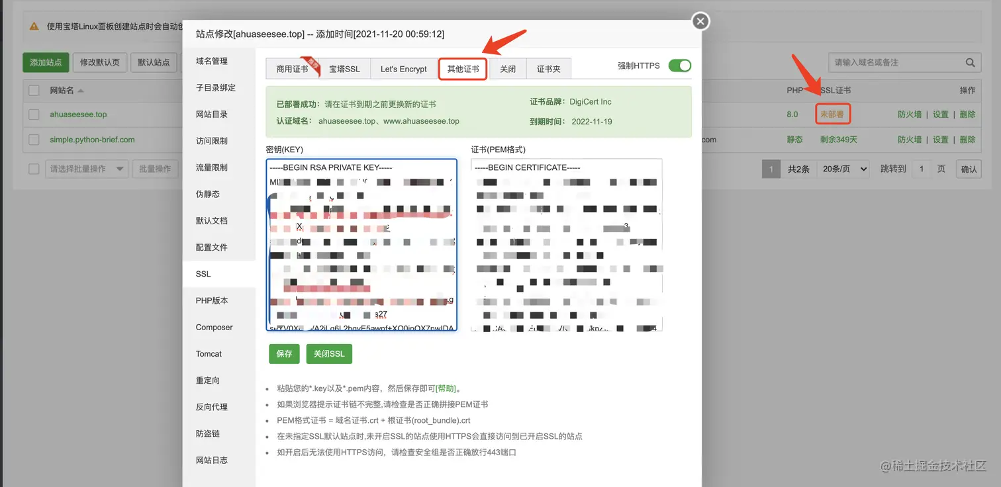Open the Let's Encrypt tab
This screenshot has width=1001, height=487.
pyautogui.click(x=404, y=69)
